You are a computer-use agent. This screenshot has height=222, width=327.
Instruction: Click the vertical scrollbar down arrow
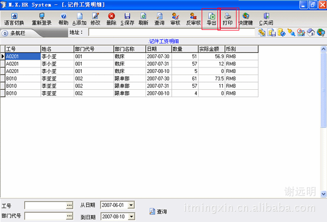pyautogui.click(x=323, y=194)
